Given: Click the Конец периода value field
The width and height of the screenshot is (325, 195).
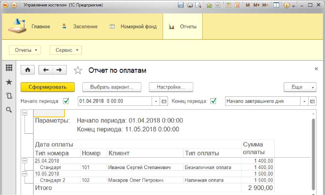Looking at the screenshot, I should point(263,101).
